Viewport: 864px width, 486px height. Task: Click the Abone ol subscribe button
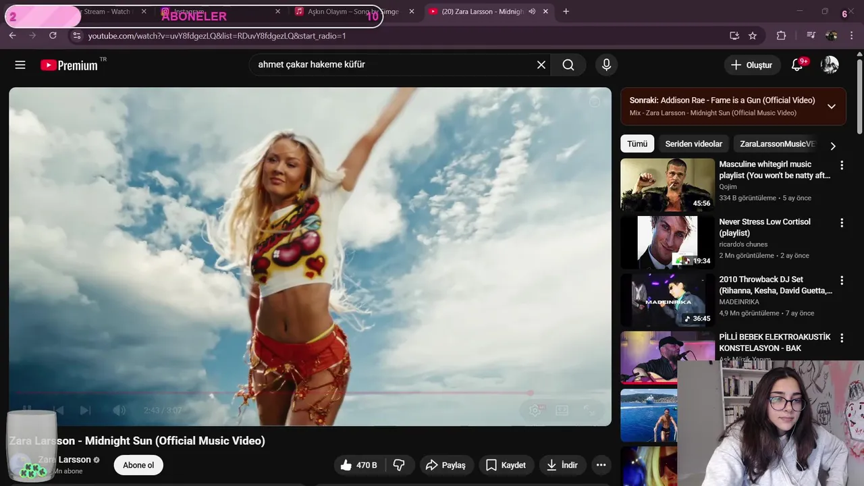point(138,465)
